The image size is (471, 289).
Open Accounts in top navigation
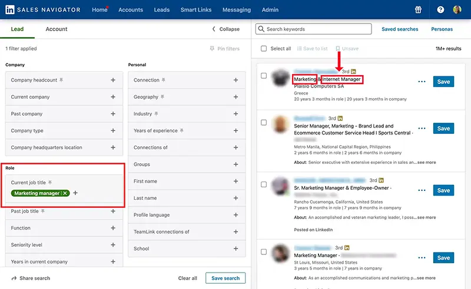tap(131, 9)
